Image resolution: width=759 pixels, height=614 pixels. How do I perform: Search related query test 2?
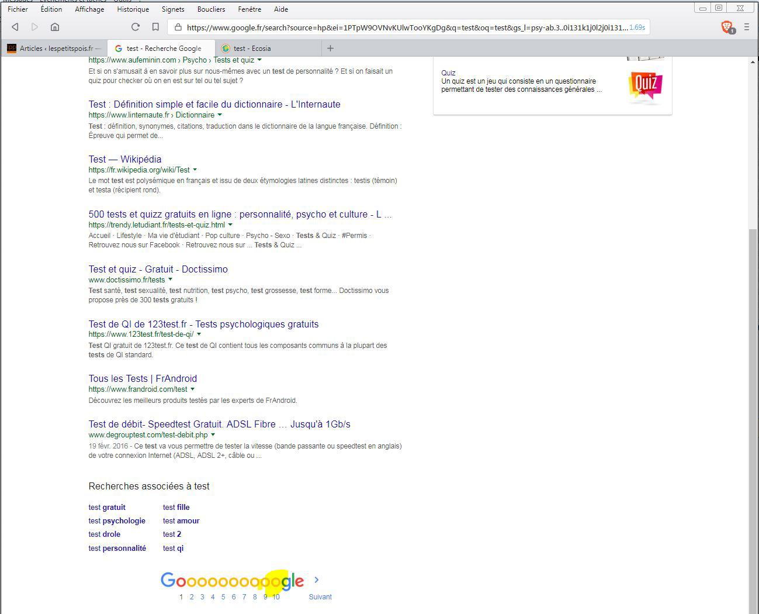click(x=172, y=534)
